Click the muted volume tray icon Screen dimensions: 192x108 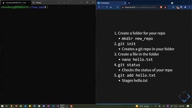(x=155, y=106)
